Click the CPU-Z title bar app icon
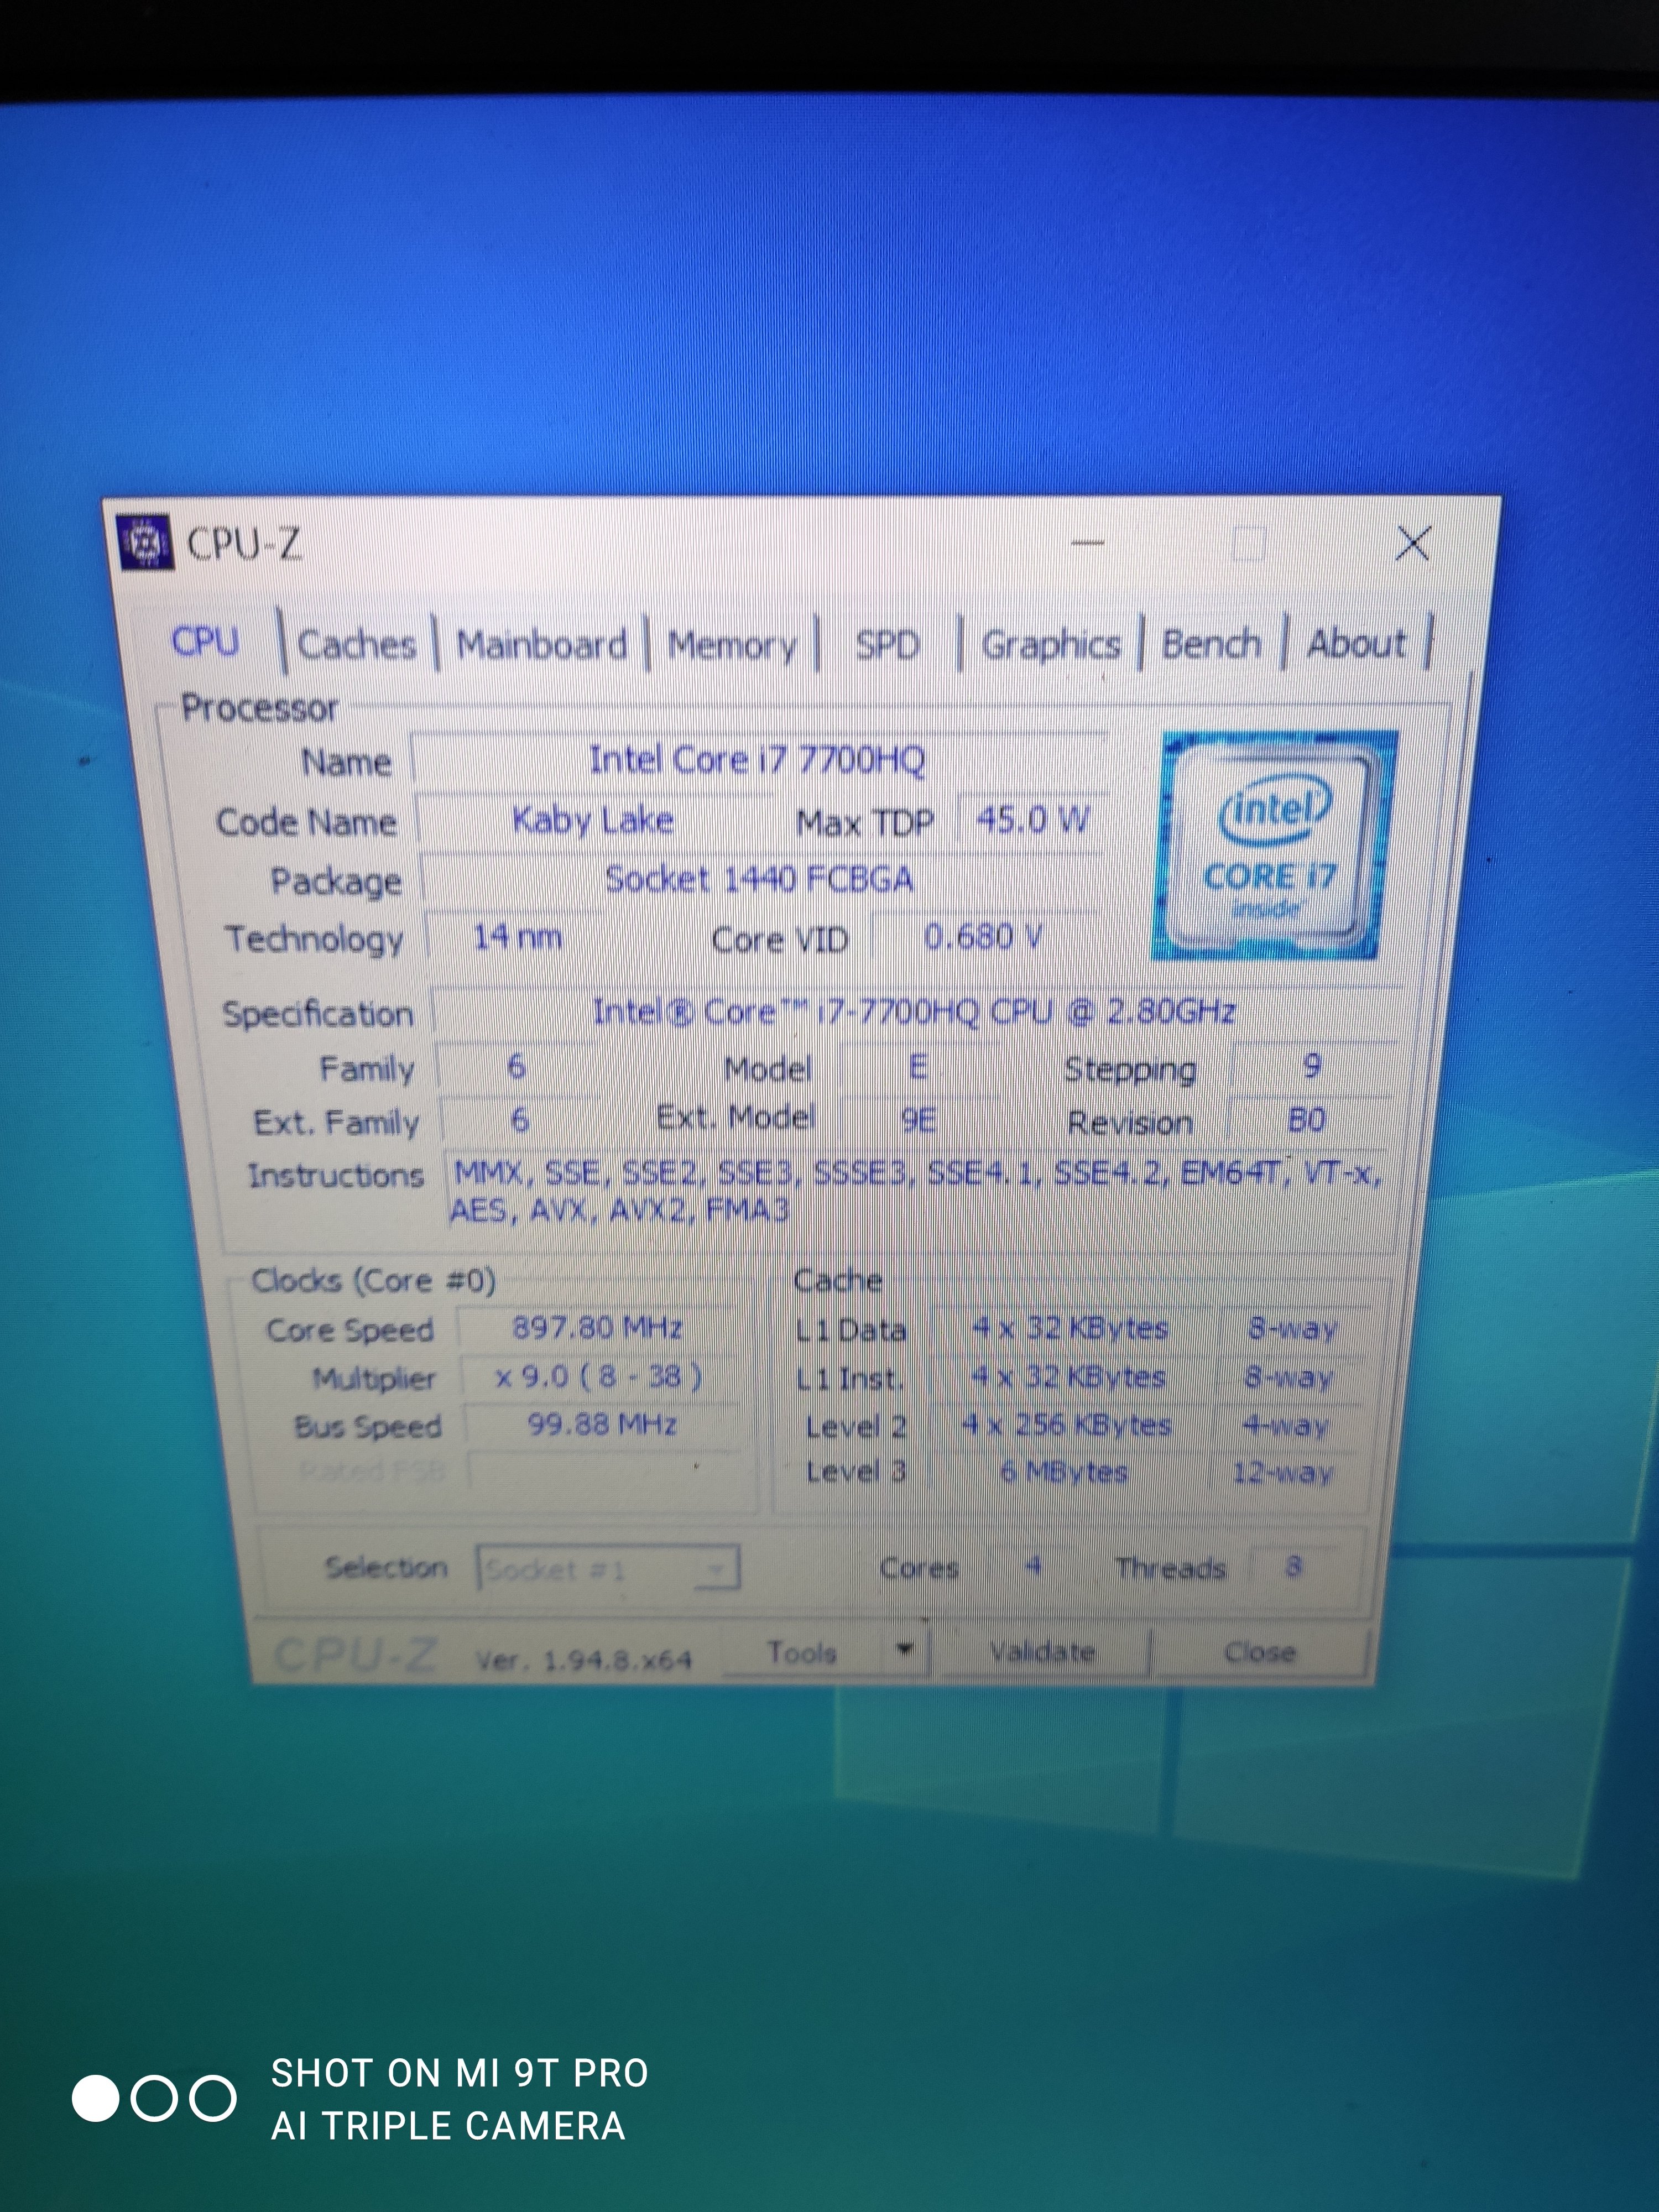The height and width of the screenshot is (2212, 1659). click(x=146, y=542)
